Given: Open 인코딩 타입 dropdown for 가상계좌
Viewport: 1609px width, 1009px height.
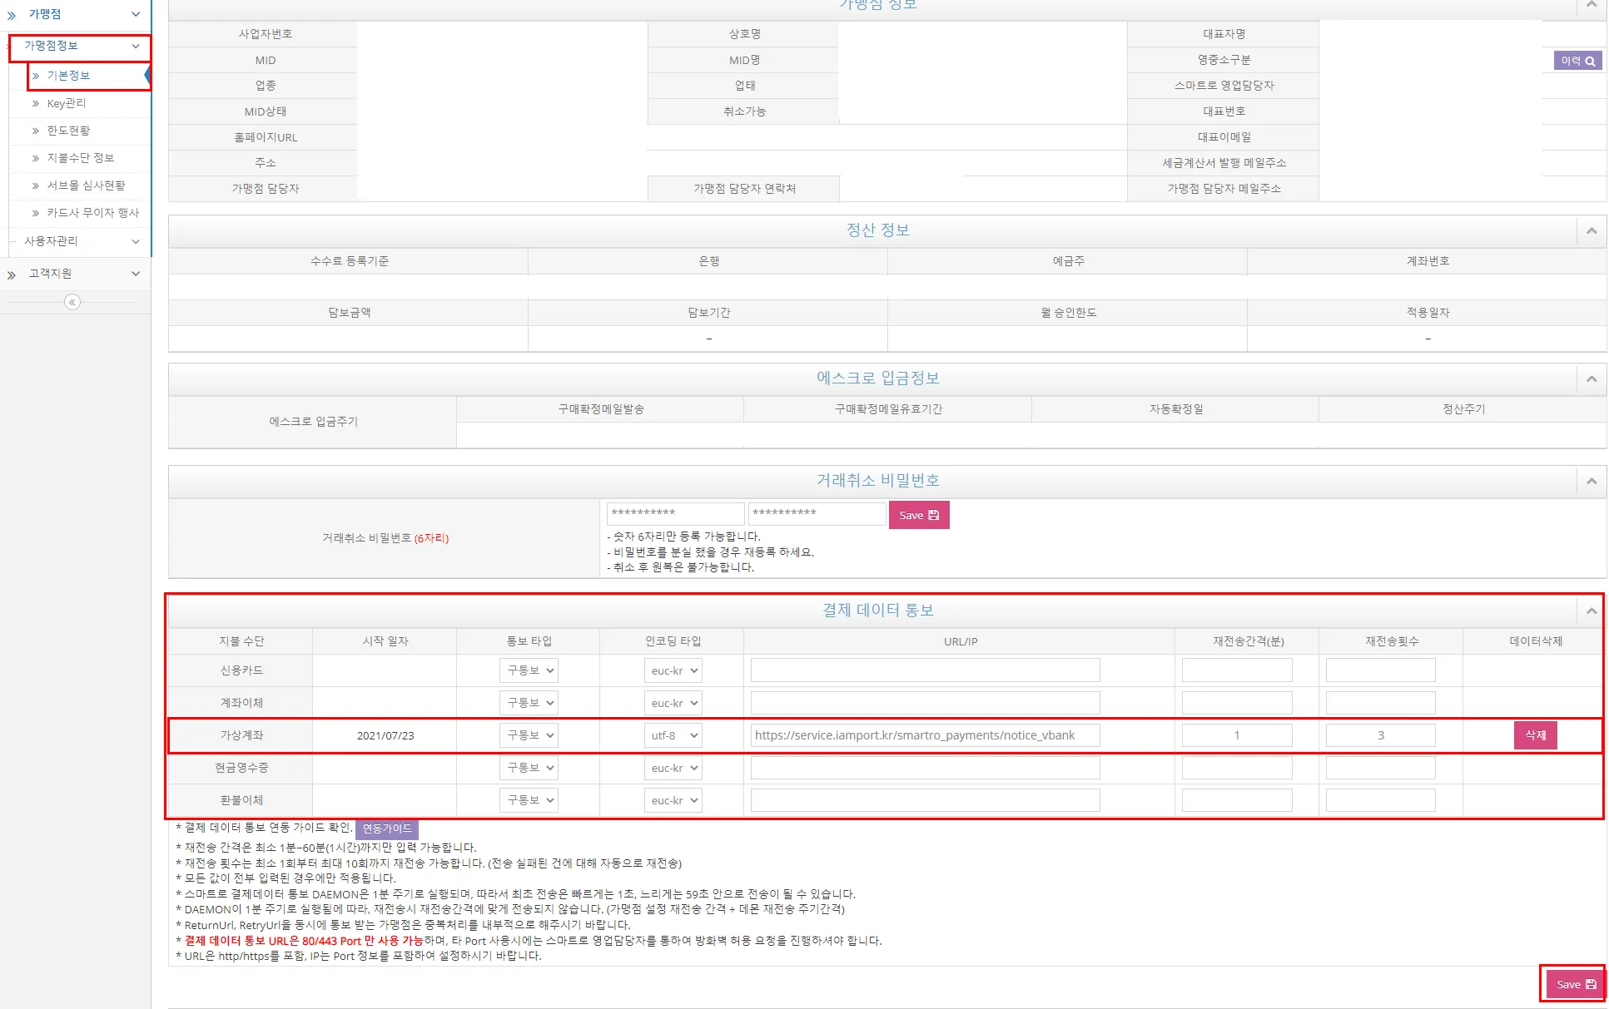Looking at the screenshot, I should click(673, 735).
